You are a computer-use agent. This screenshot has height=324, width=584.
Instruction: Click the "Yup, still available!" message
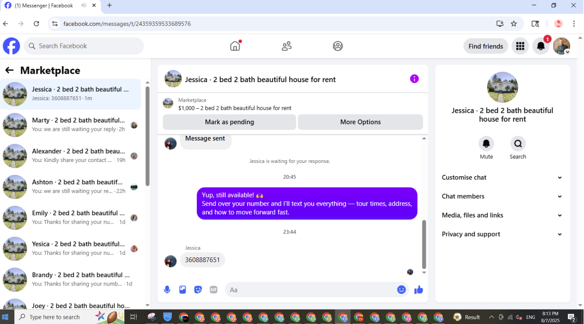[x=307, y=204]
